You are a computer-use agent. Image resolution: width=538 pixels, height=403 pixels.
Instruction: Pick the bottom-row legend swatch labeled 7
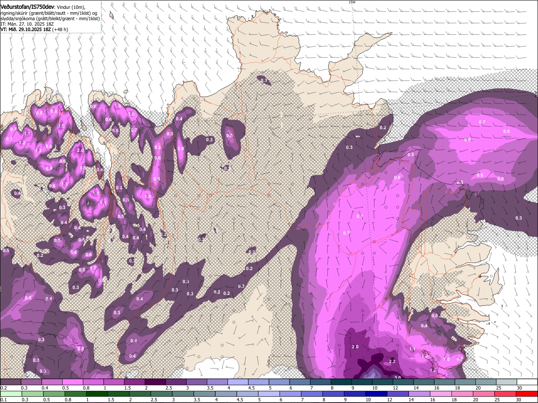[x=312, y=394]
